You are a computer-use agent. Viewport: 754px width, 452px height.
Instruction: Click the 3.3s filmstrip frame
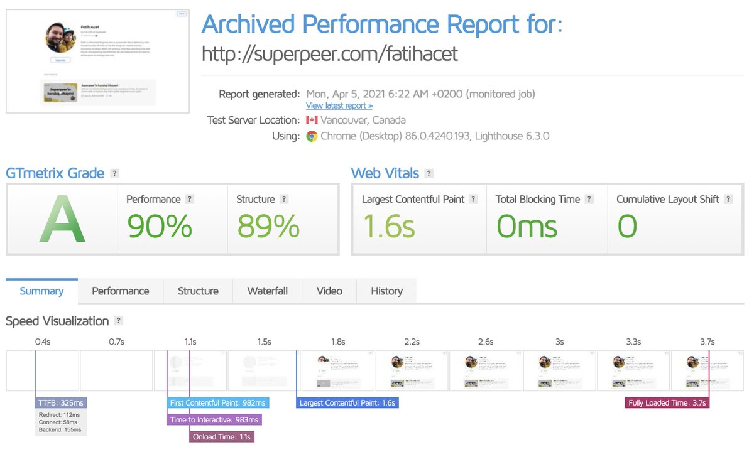633,370
